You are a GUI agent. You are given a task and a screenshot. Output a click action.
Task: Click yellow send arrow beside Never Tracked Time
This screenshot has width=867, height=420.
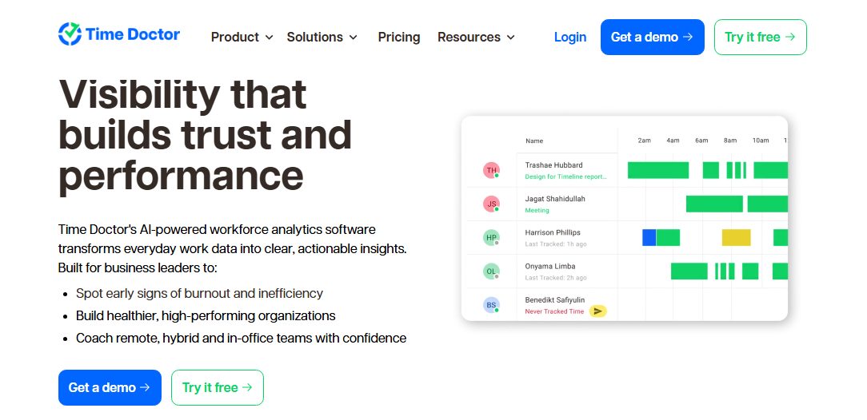[597, 311]
